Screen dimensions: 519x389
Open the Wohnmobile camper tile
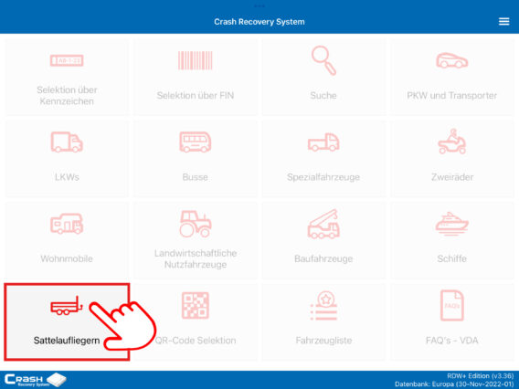(x=67, y=240)
